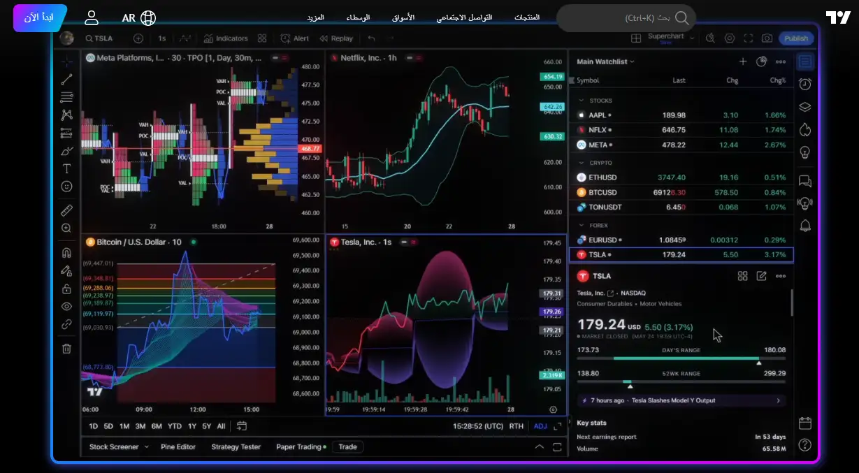Open the go to date calendar icon

(x=242, y=426)
